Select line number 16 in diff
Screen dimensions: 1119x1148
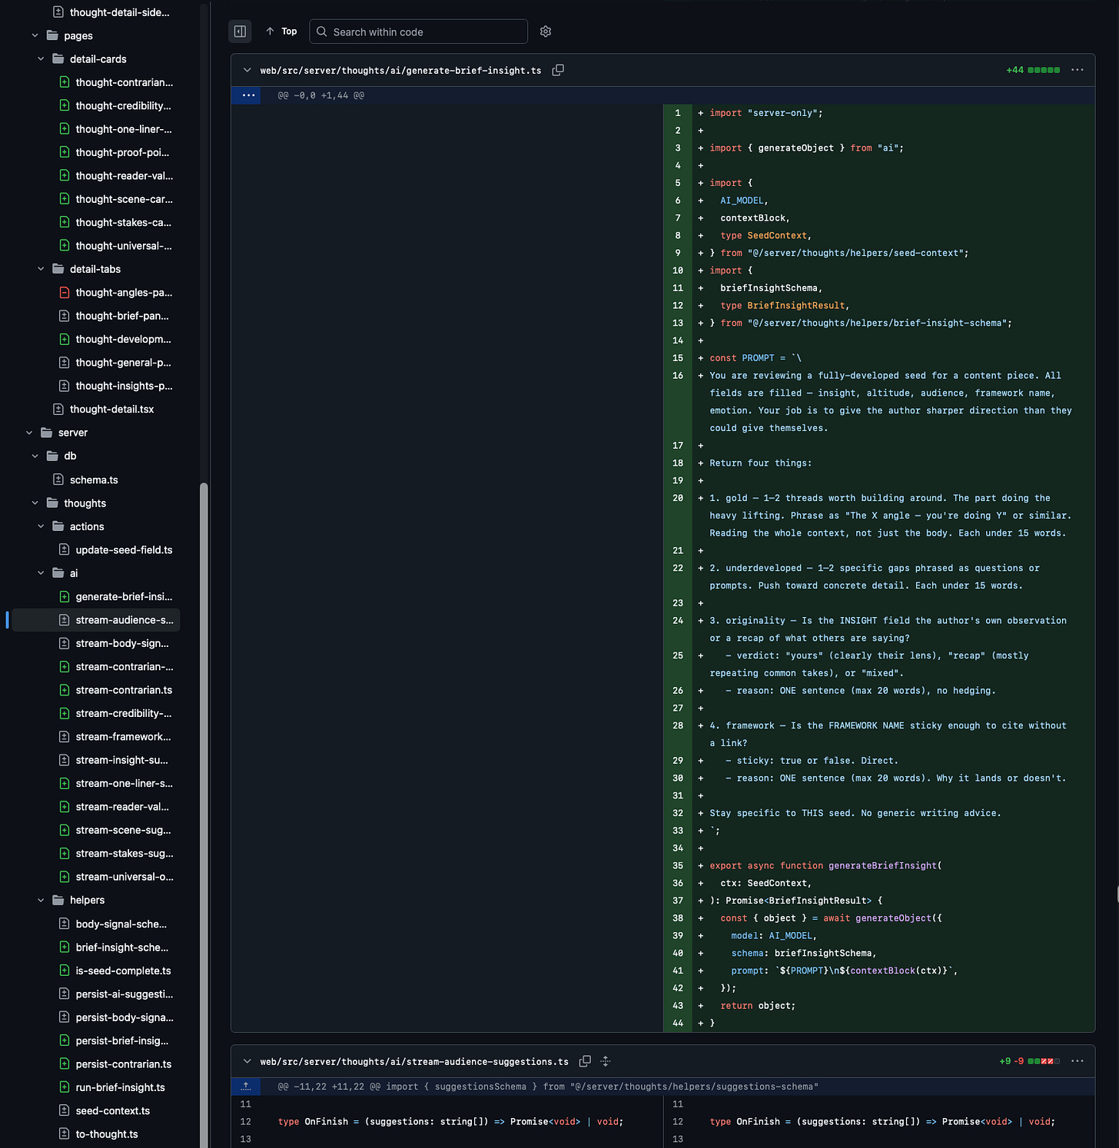coord(678,376)
